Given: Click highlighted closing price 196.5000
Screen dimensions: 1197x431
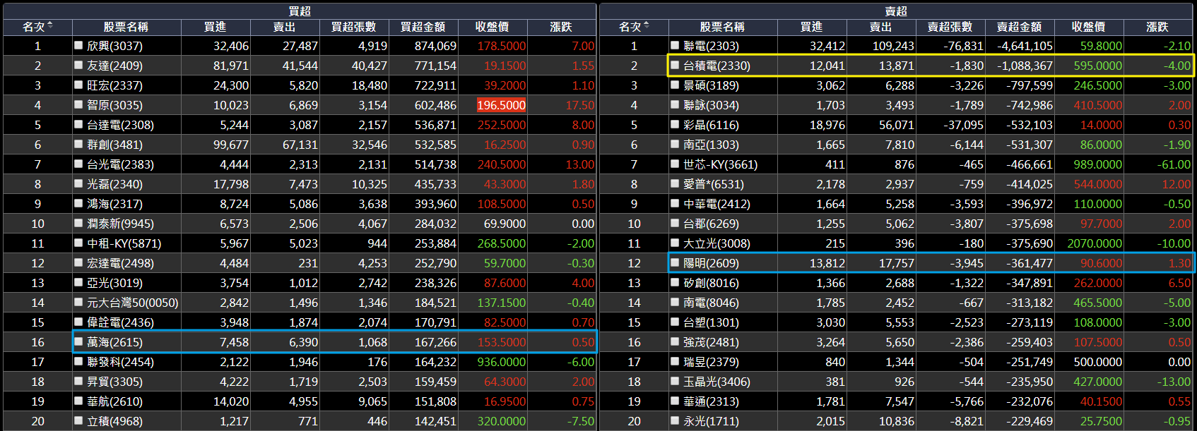Looking at the screenshot, I should [x=501, y=105].
